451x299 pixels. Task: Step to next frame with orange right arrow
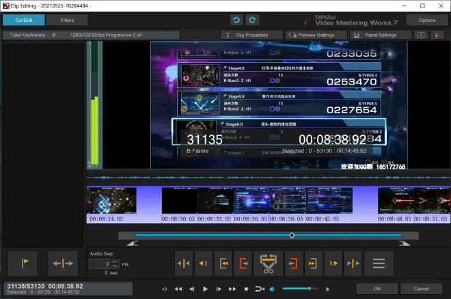(333, 263)
